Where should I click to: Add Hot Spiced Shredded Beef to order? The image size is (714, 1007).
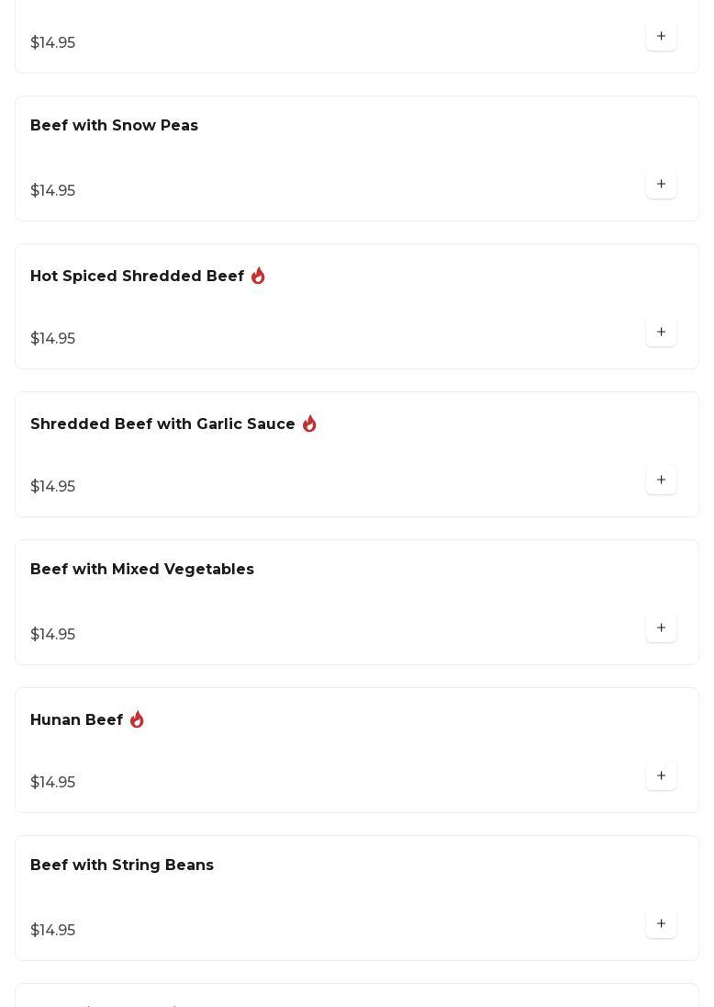click(661, 333)
